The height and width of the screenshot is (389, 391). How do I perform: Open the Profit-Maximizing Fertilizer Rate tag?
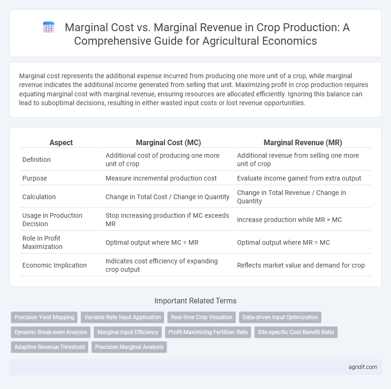pos(208,332)
